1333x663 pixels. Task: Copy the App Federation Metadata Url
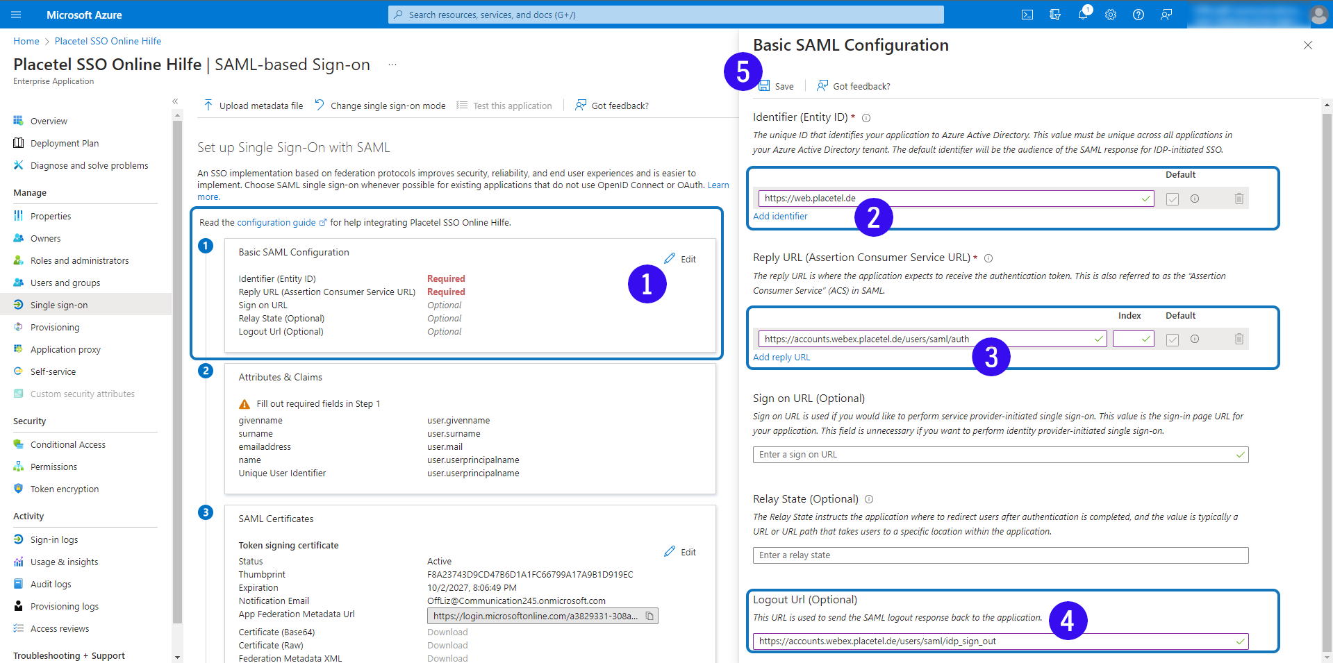pyautogui.click(x=649, y=616)
